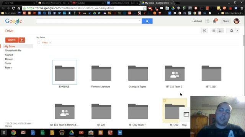Tick the select-all checkbox beside TITLE
The width and height of the screenshot is (245, 137).
click(39, 43)
